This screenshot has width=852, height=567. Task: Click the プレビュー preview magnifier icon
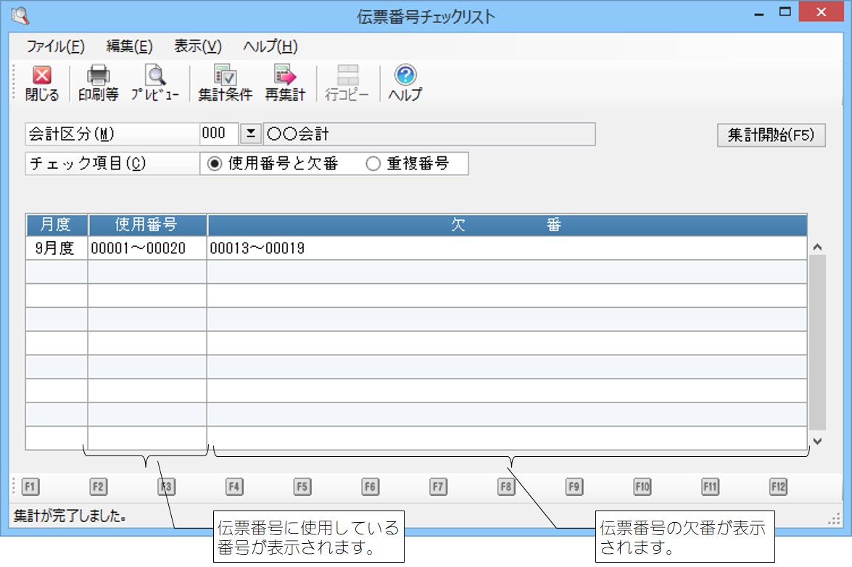154,76
